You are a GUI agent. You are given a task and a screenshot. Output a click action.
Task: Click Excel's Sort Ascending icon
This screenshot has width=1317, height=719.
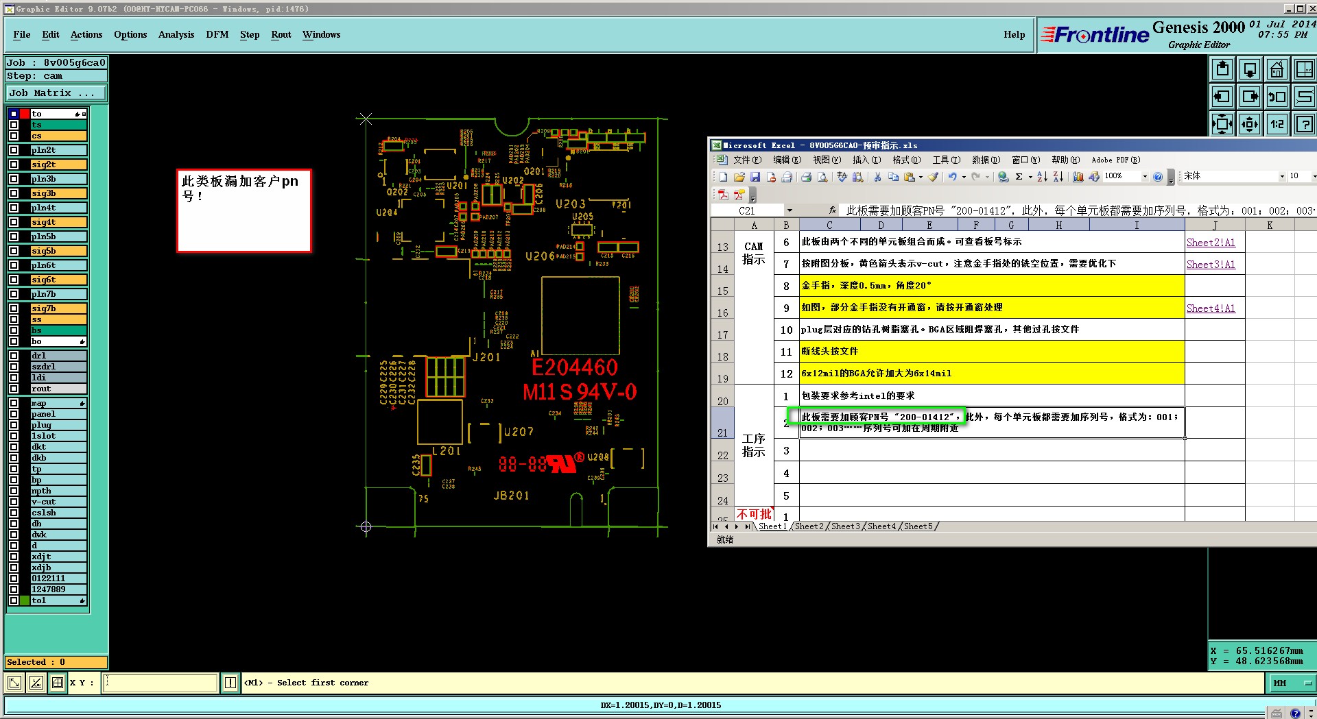[x=1042, y=177]
